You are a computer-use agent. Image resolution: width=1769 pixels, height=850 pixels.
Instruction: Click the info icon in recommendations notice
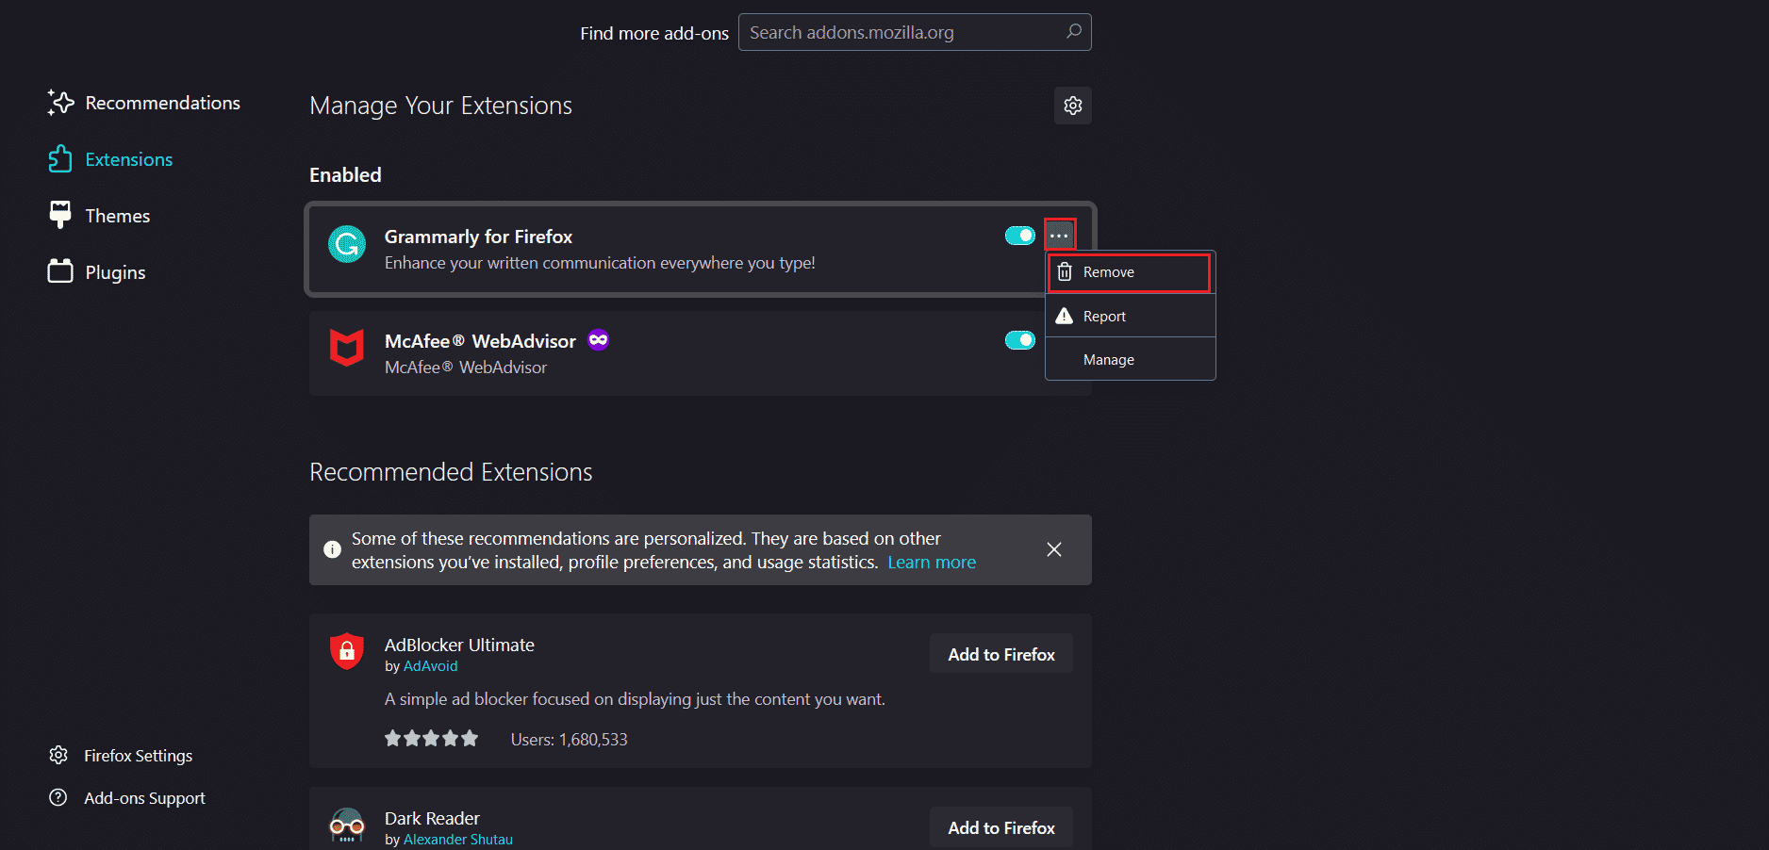click(332, 549)
